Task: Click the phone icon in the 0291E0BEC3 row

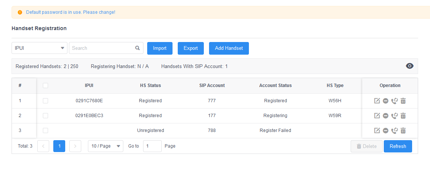Action: click(x=394, y=116)
